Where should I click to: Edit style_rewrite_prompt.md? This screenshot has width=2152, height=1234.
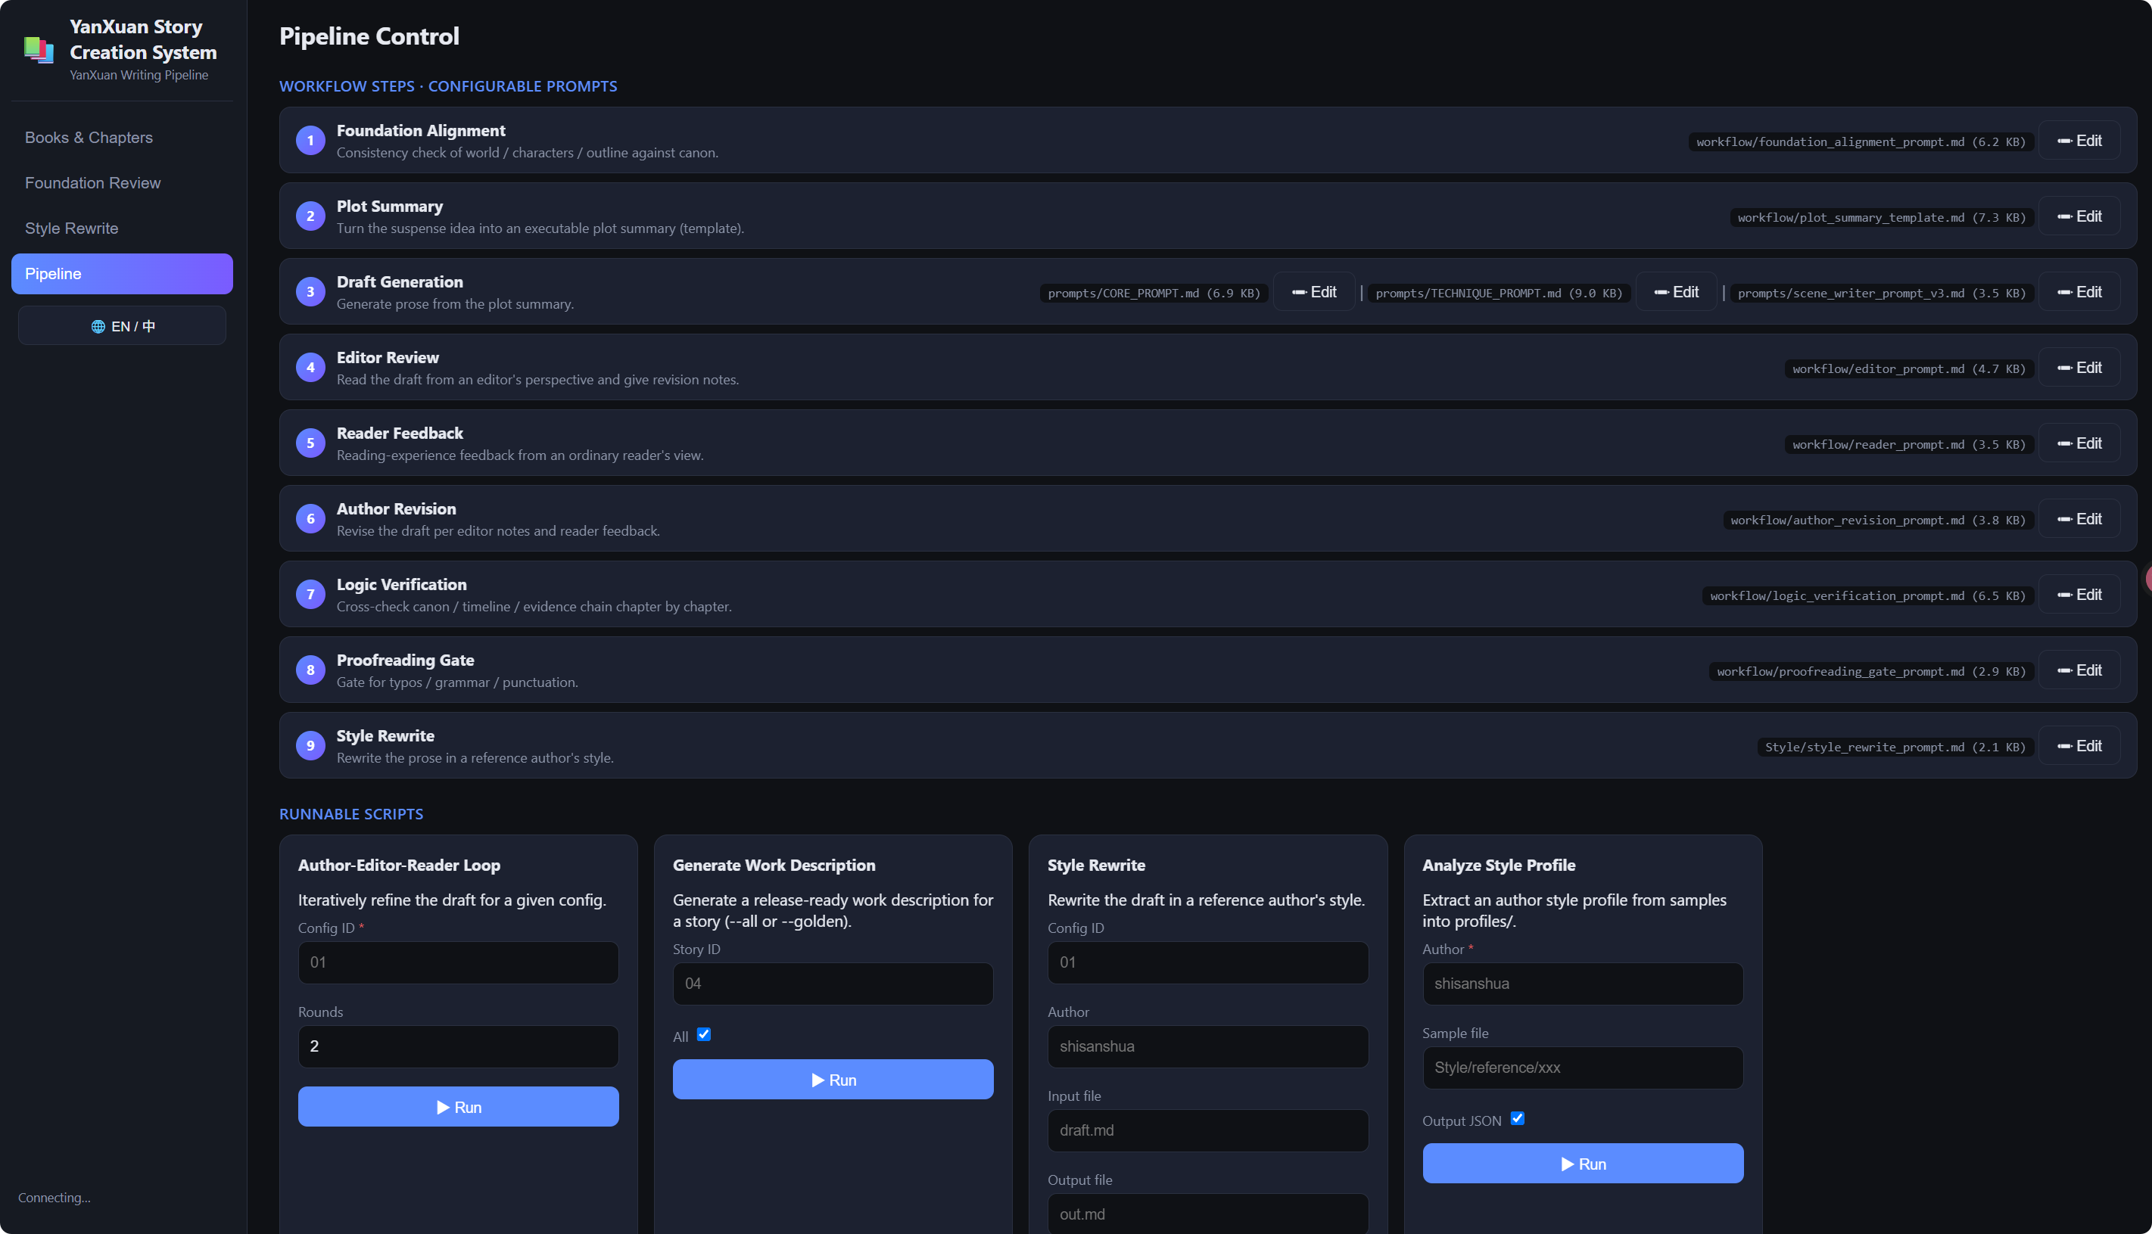pyautogui.click(x=2080, y=746)
